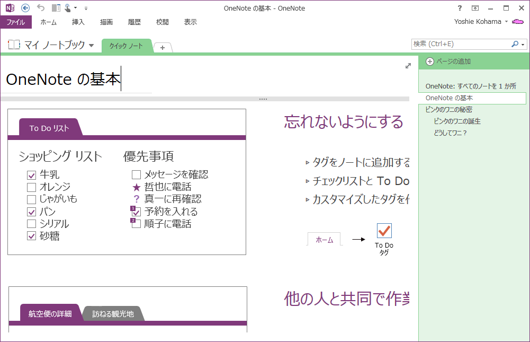The image size is (530, 342).
Task: Open the search scope dropdown arrow
Action: [523, 45]
